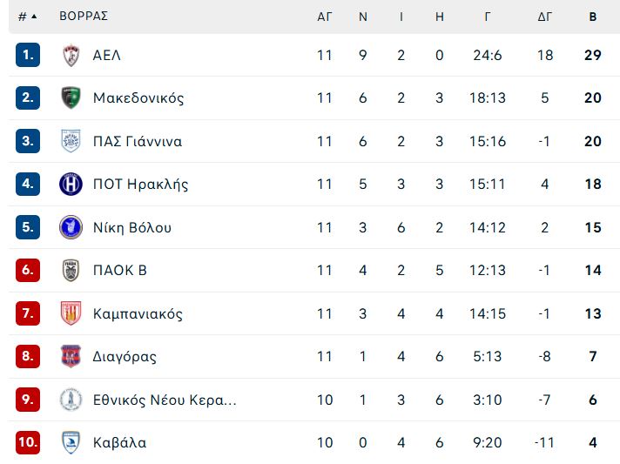Open the Καμπανιακός team name link
This screenshot has width=620, height=464.
138,313
